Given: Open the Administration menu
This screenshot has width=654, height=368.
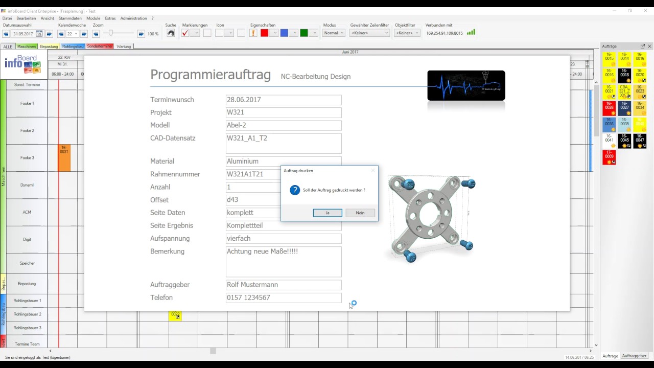Looking at the screenshot, I should (x=133, y=18).
